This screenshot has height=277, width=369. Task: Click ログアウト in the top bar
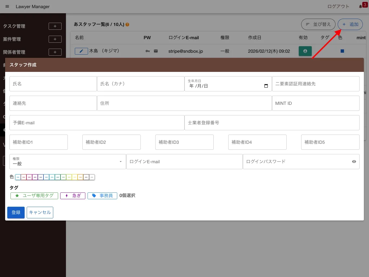(x=338, y=6)
